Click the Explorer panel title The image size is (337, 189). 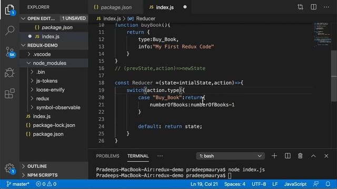tap(38, 7)
